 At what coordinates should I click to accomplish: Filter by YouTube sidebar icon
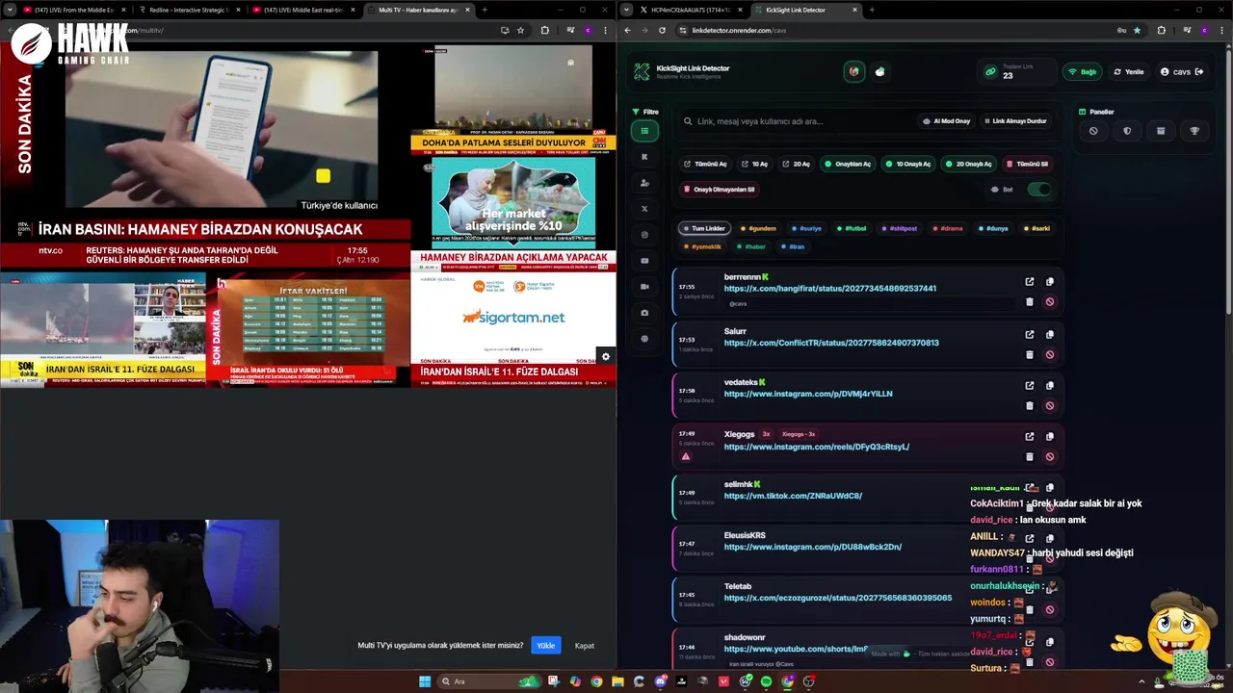[x=644, y=261]
